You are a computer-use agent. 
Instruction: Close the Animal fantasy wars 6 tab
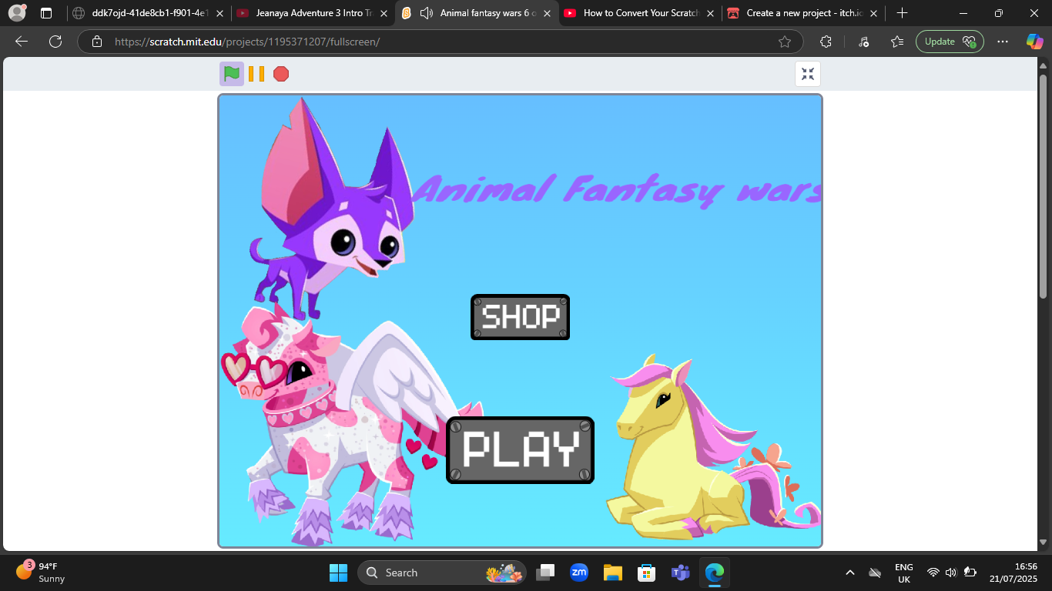pos(547,13)
